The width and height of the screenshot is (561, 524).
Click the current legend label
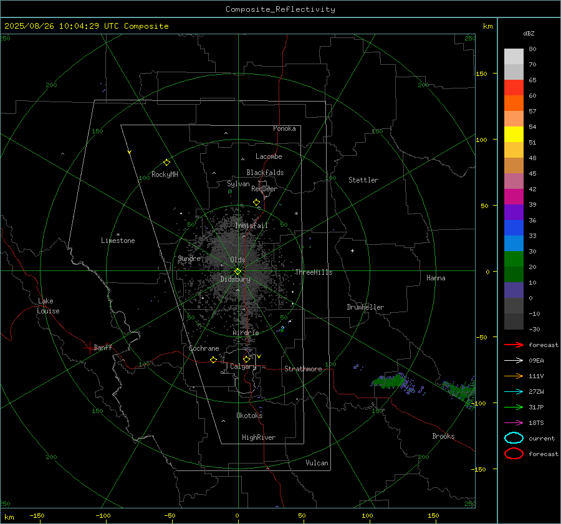pos(542,438)
